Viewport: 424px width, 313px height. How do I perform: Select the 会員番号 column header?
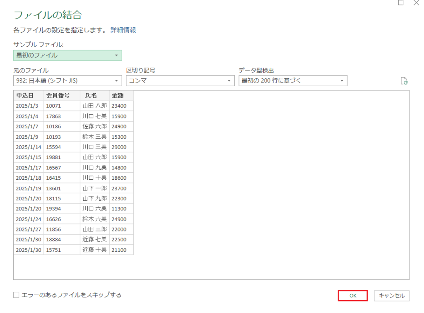57,95
